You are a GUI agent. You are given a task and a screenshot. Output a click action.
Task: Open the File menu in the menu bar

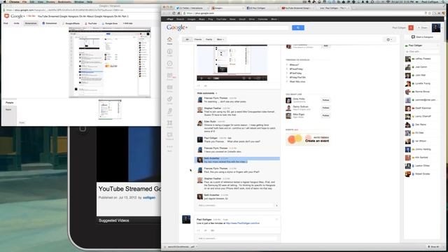click(24, 1)
